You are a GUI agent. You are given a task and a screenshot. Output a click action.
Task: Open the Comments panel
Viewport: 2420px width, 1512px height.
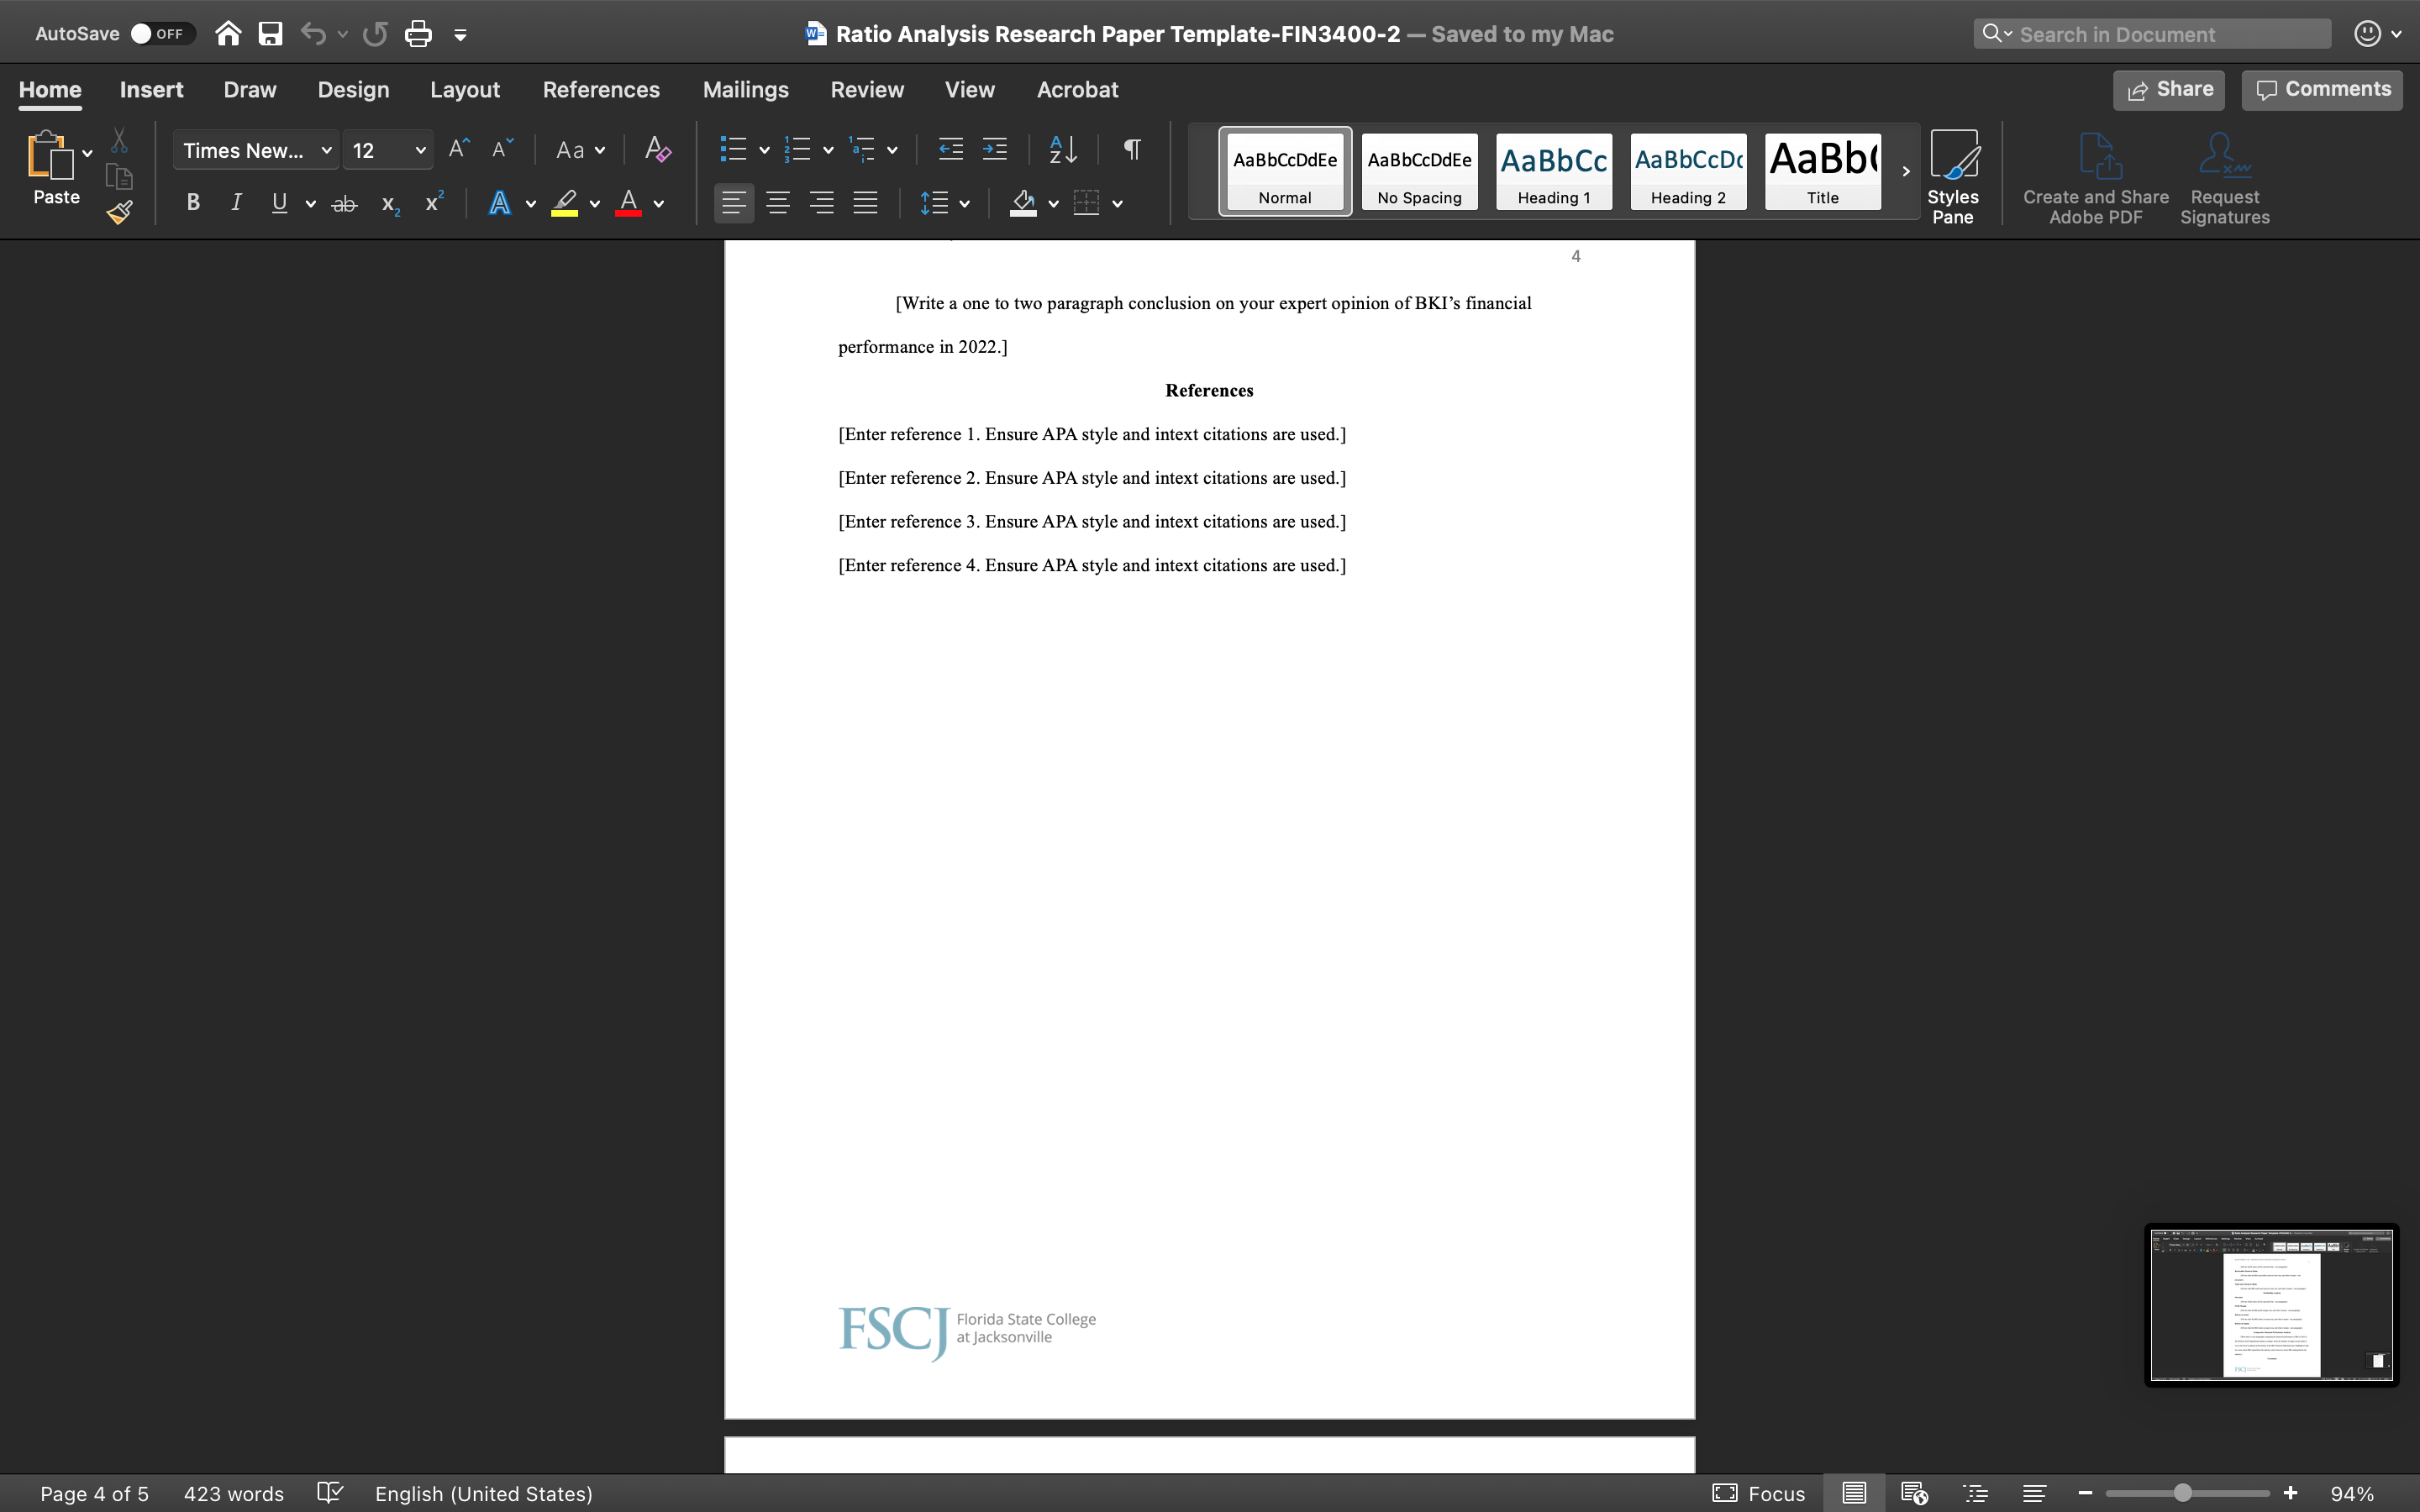coord(2320,89)
